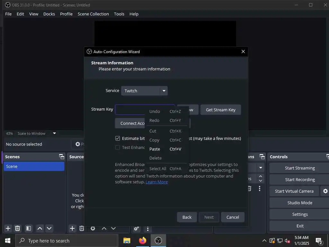The image size is (329, 247).
Task: Open the Docks menu
Action: (x=49, y=14)
